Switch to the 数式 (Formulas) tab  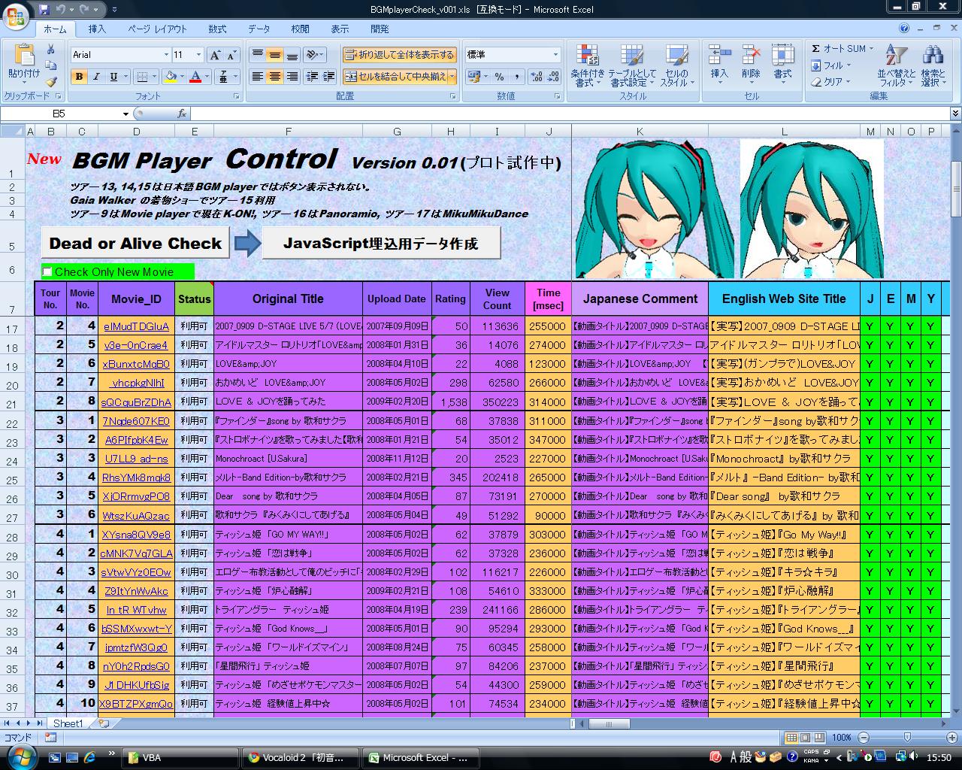pyautogui.click(x=217, y=29)
